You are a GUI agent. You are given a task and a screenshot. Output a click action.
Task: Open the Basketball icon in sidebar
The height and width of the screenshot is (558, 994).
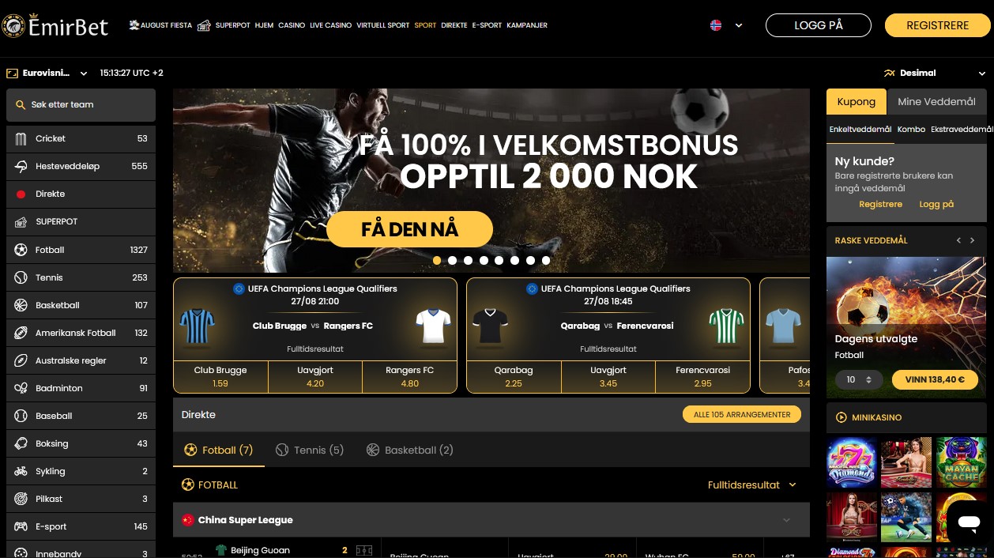pos(21,305)
